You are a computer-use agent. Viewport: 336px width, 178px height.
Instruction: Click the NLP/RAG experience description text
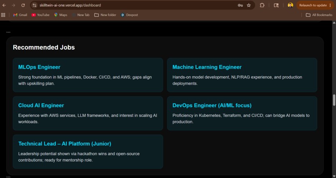237,80
